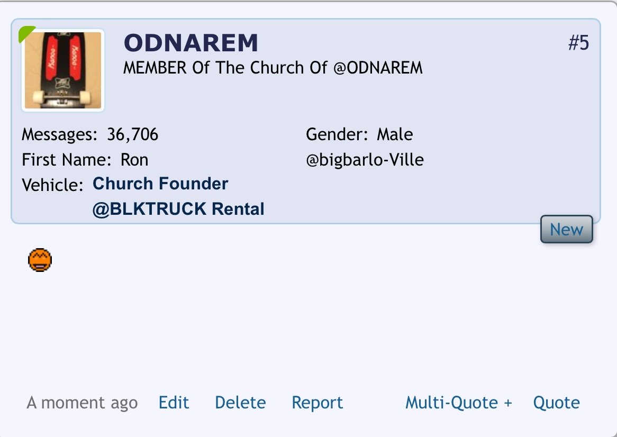
Task: Click the @bigbarlo-Ville location text
Action: pyautogui.click(x=365, y=160)
